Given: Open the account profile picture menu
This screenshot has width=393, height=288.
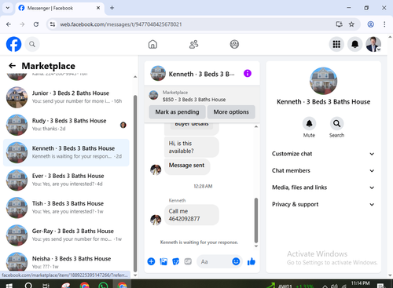Looking at the screenshot, I should 373,44.
